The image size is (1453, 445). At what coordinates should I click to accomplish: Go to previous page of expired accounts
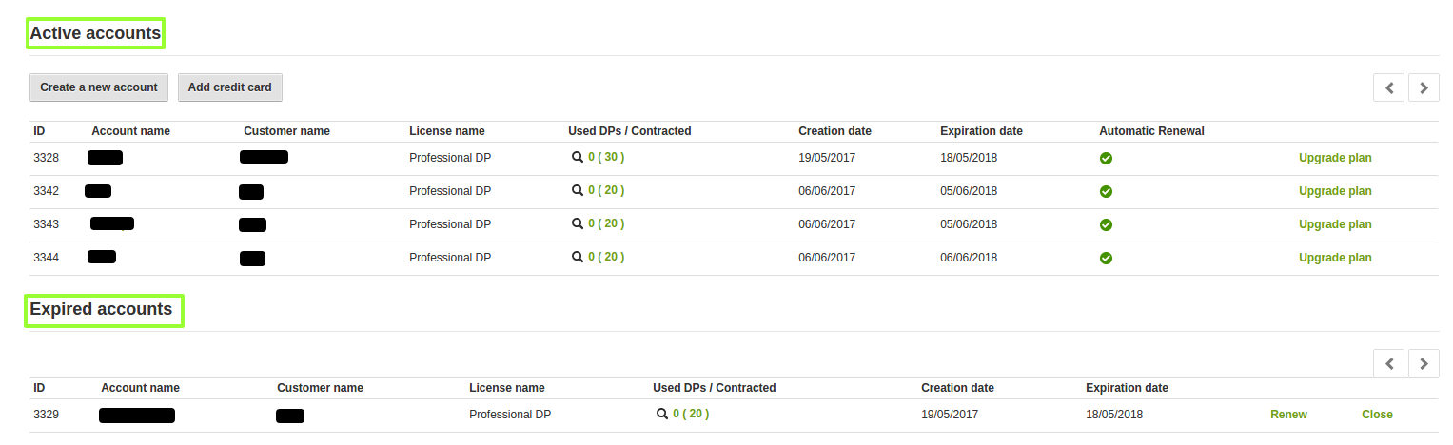[1389, 363]
